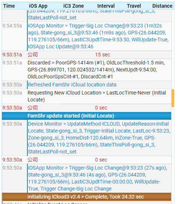The image size is (177, 204).
Task: Click the iOS App column header
Action: coord(38,6)
